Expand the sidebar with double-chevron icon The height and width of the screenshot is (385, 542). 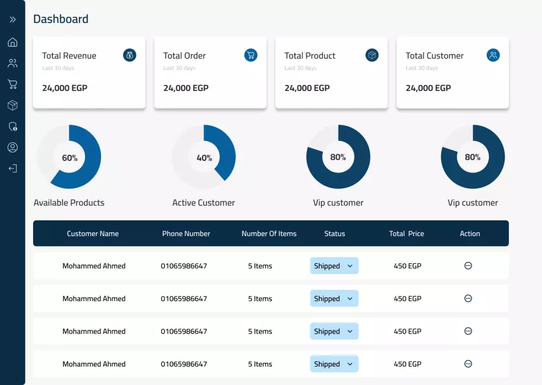pos(12,19)
